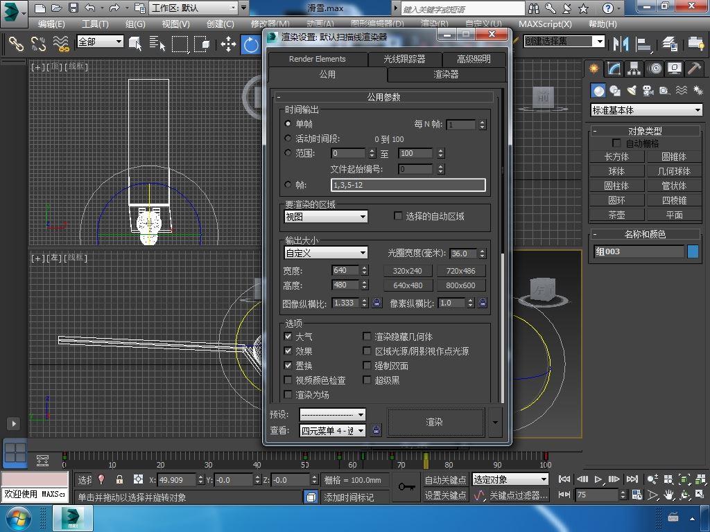Click the blue object color swatch

[x=693, y=251]
